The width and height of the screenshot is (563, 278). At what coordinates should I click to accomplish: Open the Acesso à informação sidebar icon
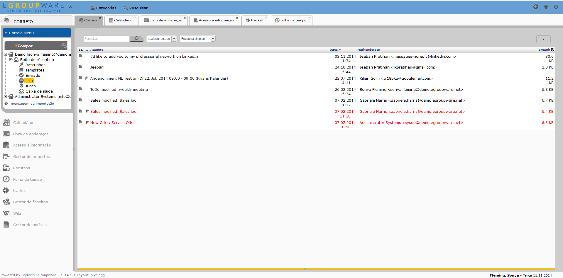point(6,145)
